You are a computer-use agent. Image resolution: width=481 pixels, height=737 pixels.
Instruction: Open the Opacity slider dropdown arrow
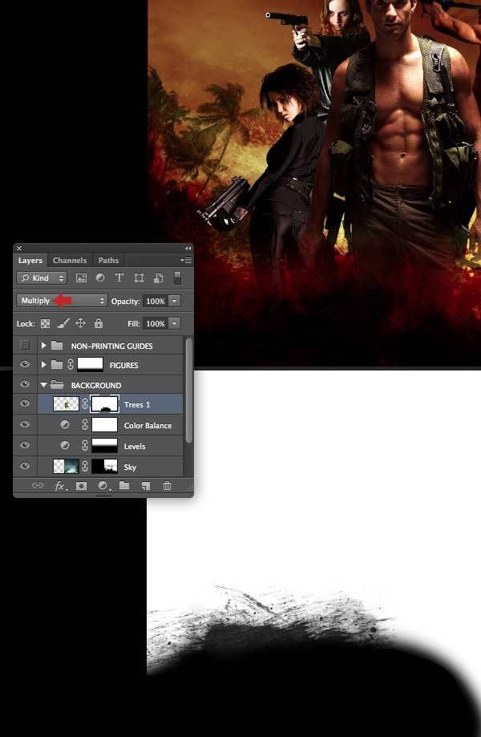[x=174, y=301]
